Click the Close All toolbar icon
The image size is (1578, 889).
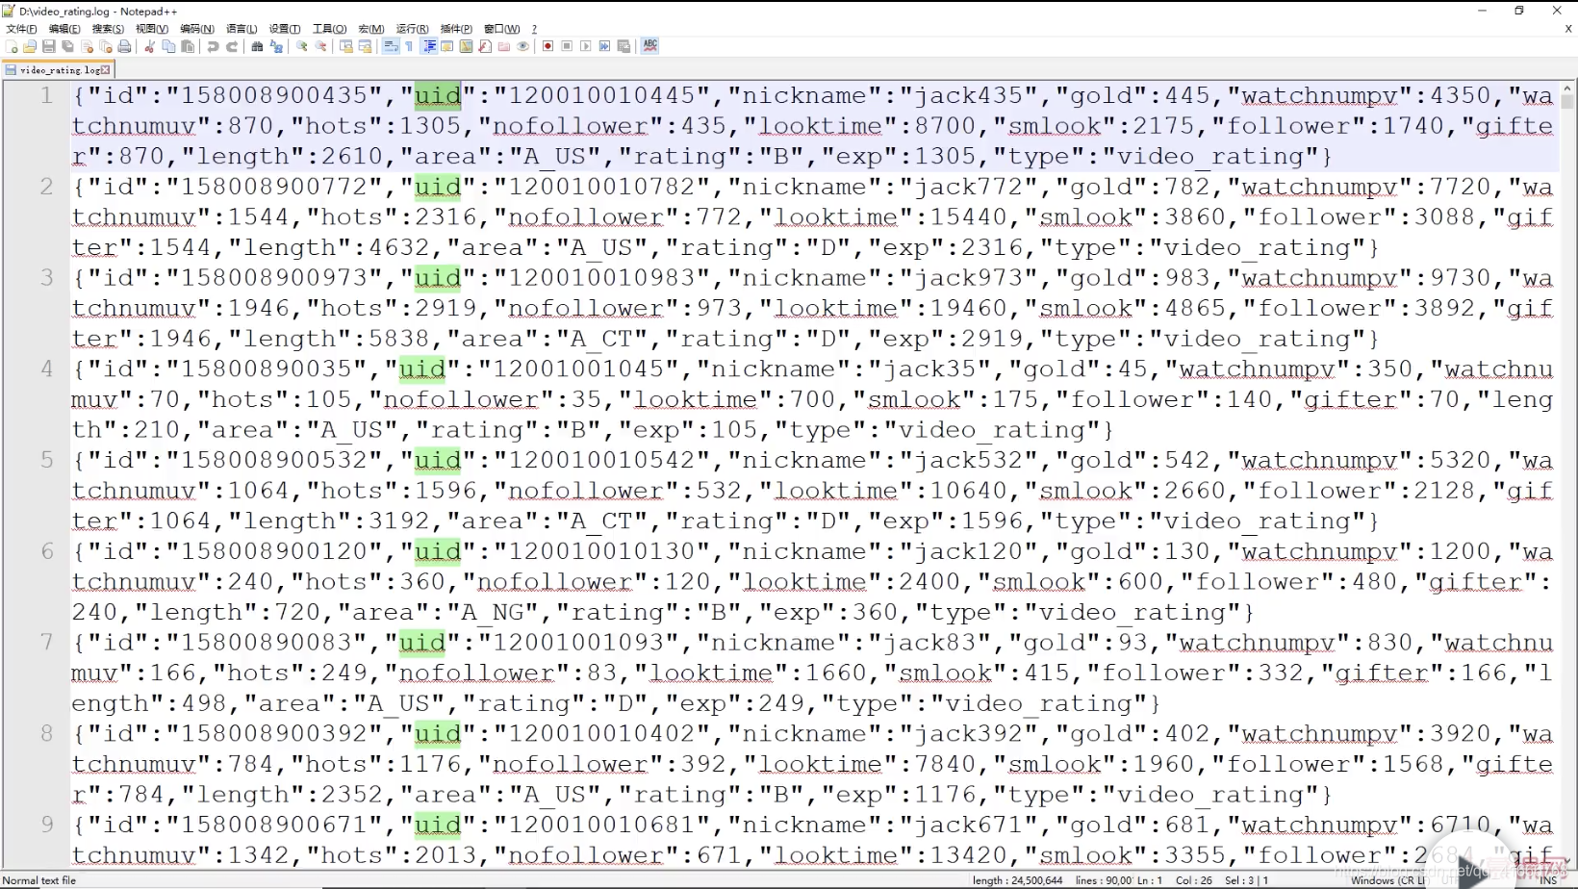click(106, 46)
